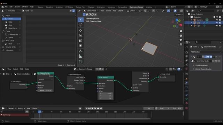Screen dimensions: 223x125
Task: Open Modifier properties wrench tab
Action: (x=187, y=83)
